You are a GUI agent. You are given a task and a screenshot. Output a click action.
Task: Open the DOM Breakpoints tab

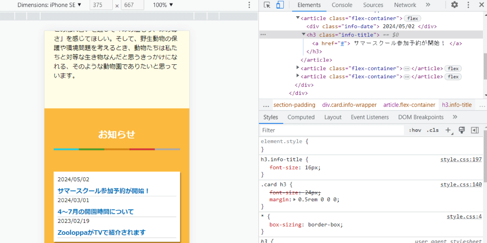click(421, 117)
